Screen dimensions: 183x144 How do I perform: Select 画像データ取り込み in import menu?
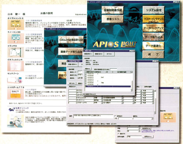[x=71, y=52]
